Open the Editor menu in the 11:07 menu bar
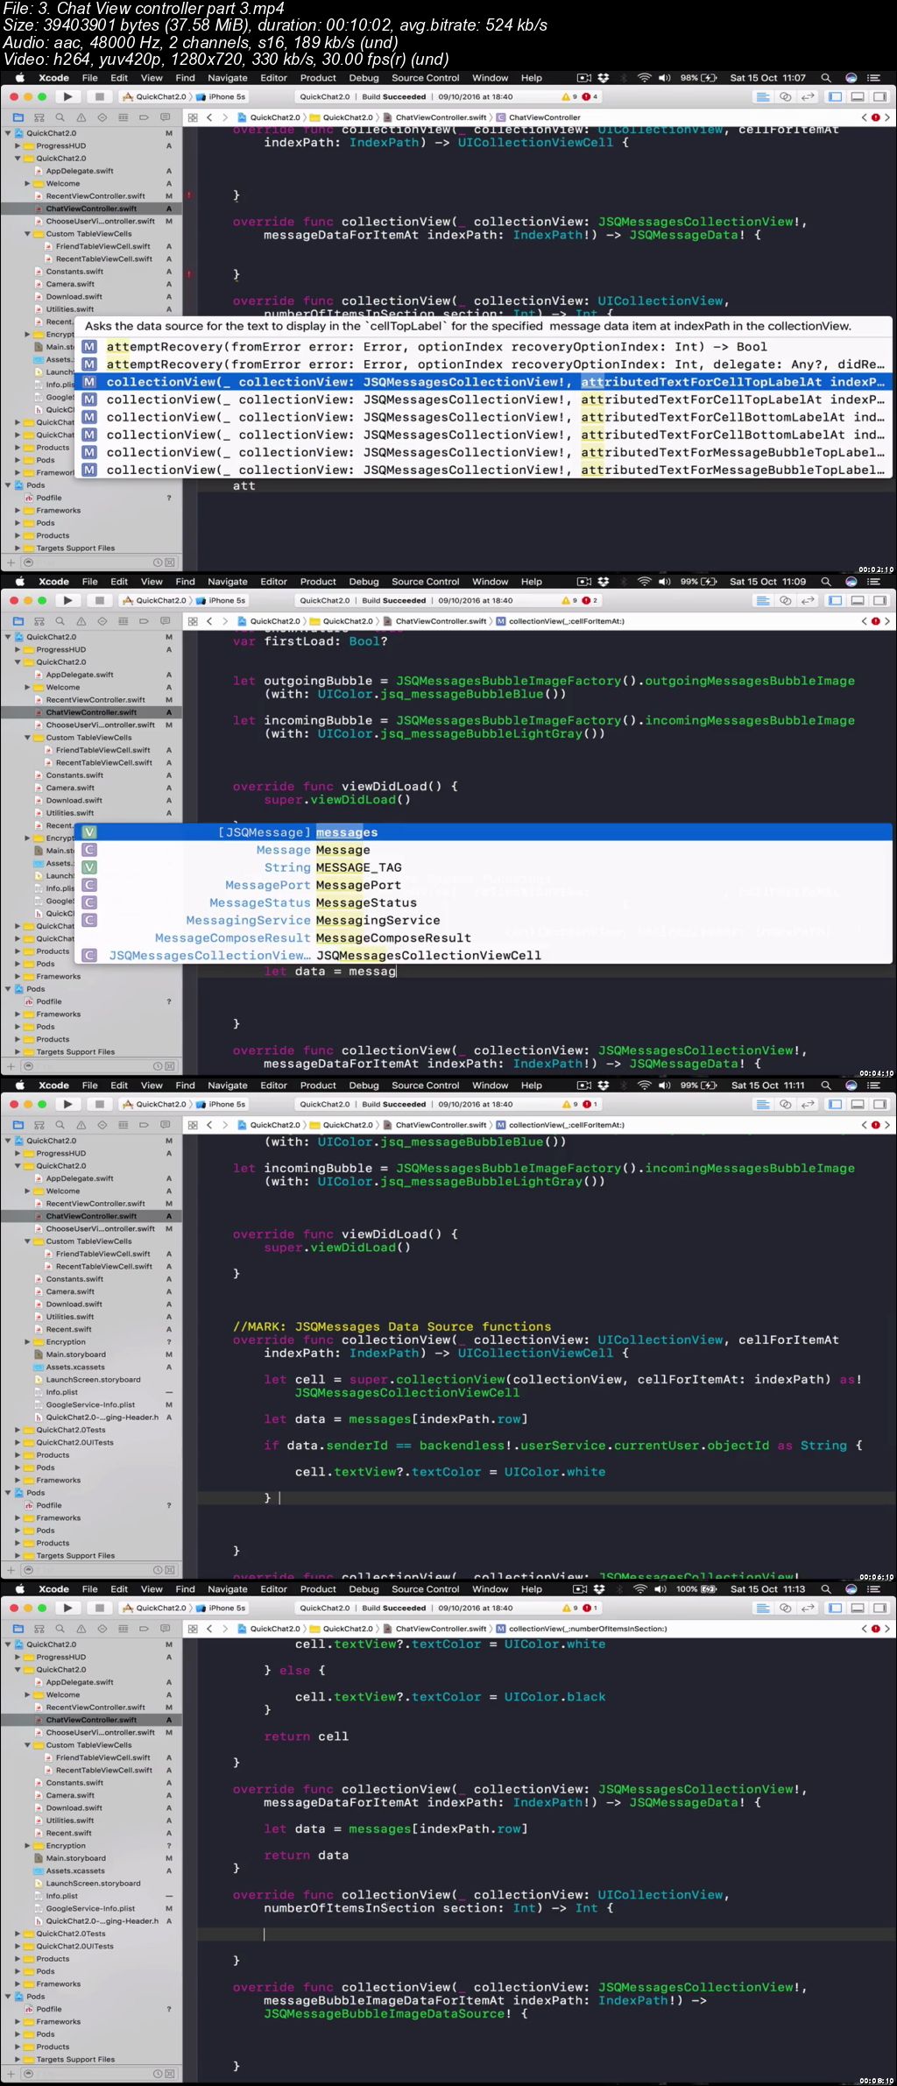 coord(273,77)
